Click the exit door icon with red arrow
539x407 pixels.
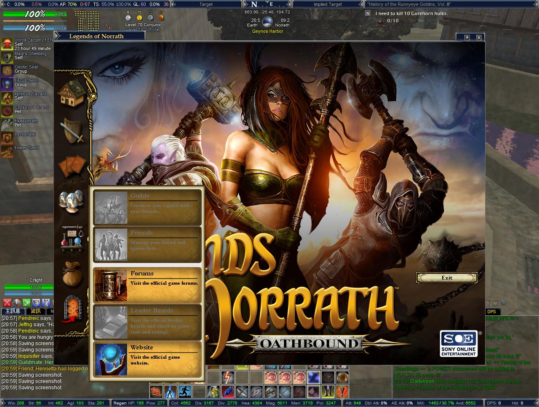[x=72, y=309]
